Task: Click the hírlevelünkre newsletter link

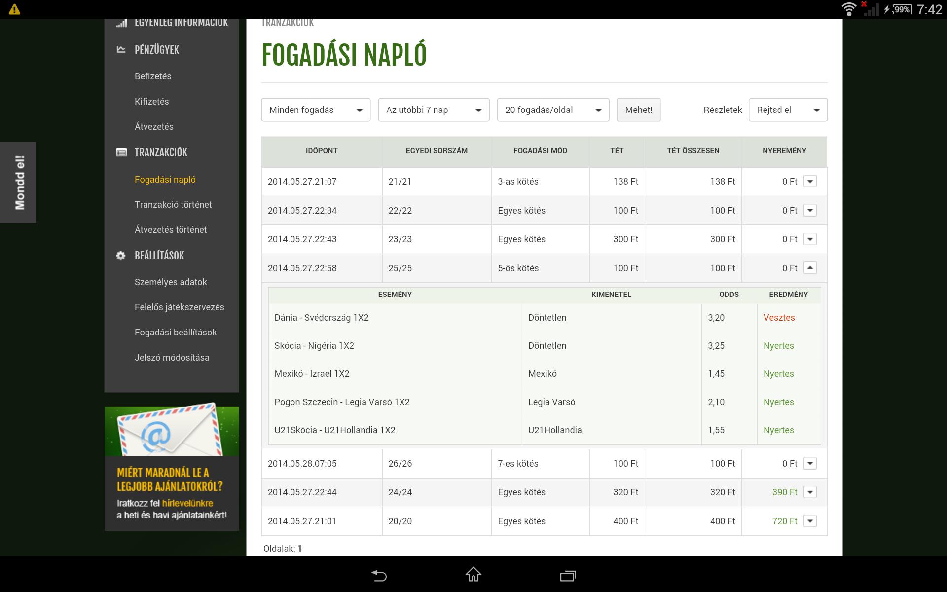Action: coord(187,503)
